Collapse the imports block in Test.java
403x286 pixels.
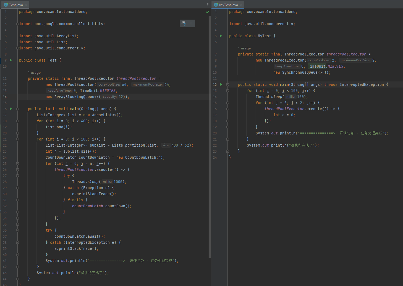tap(17, 24)
